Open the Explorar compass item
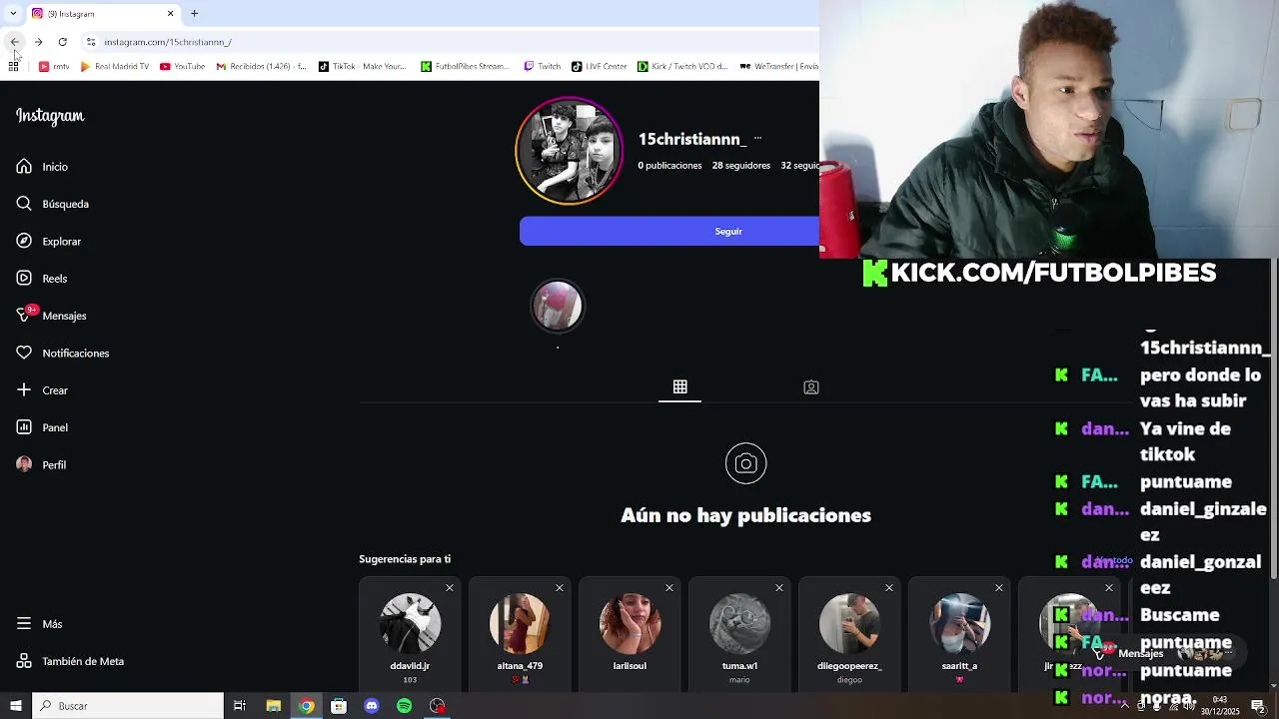The width and height of the screenshot is (1279, 719). 48,242
